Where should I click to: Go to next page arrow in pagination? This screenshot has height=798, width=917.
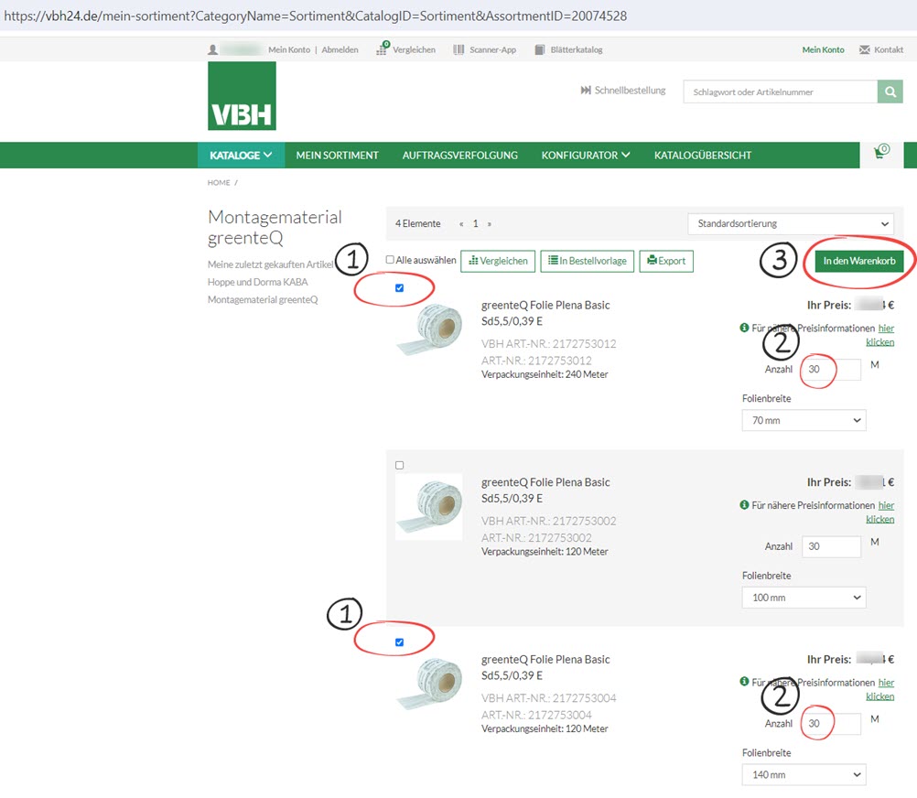490,224
